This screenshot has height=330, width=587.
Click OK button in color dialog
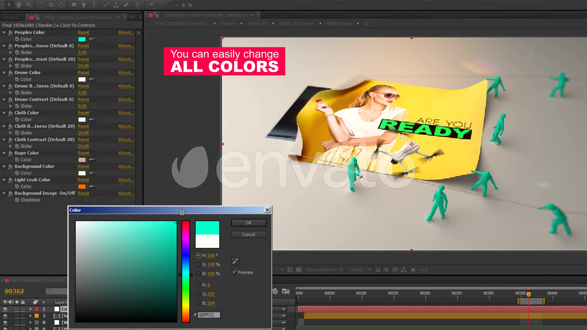pyautogui.click(x=248, y=222)
